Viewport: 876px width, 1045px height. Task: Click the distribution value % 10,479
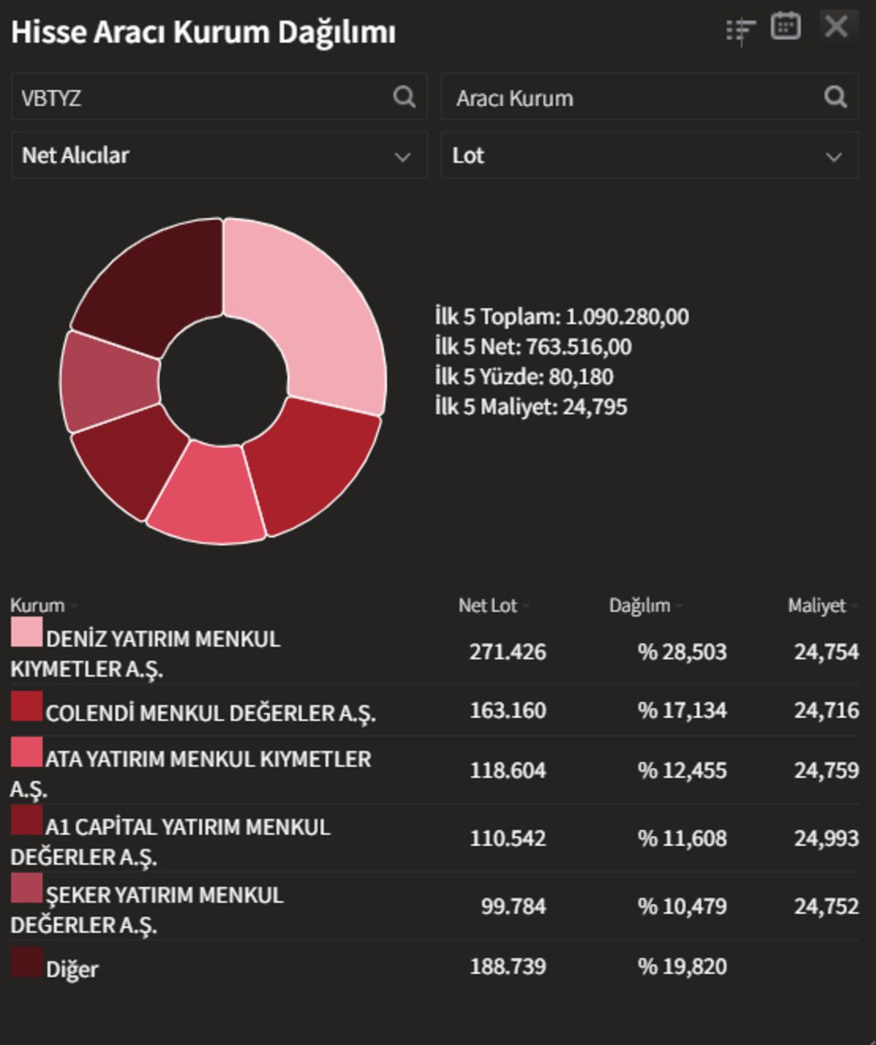coord(682,905)
